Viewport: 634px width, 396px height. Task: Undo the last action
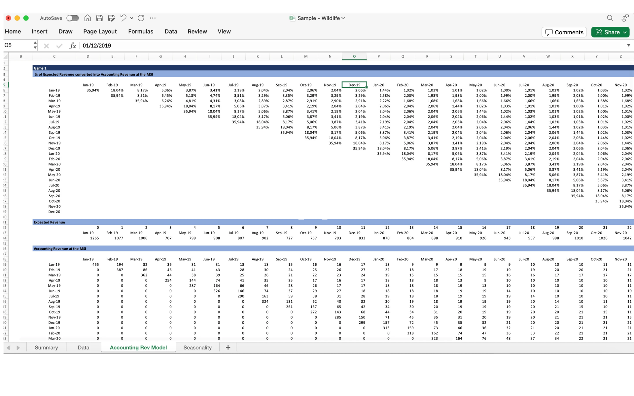point(123,18)
